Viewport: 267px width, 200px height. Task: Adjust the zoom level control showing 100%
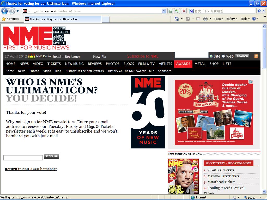[250, 197]
